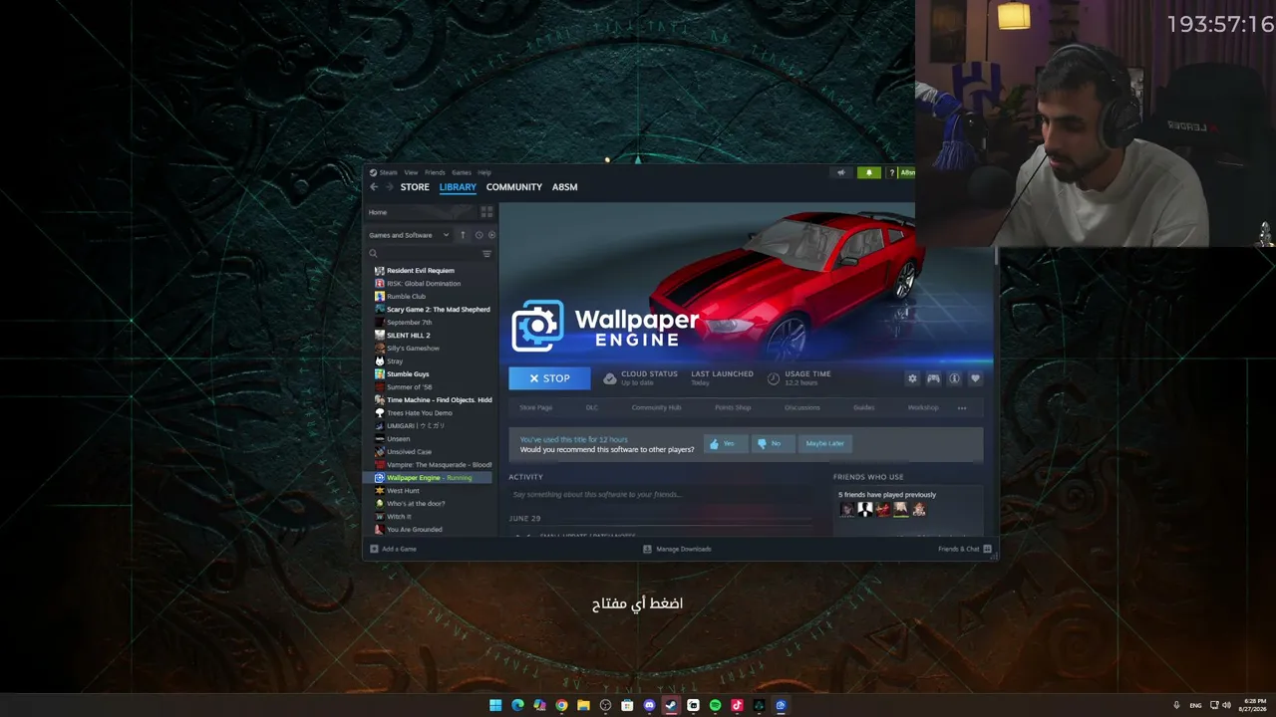This screenshot has width=1276, height=717.
Task: Open Discussions link
Action: click(802, 407)
